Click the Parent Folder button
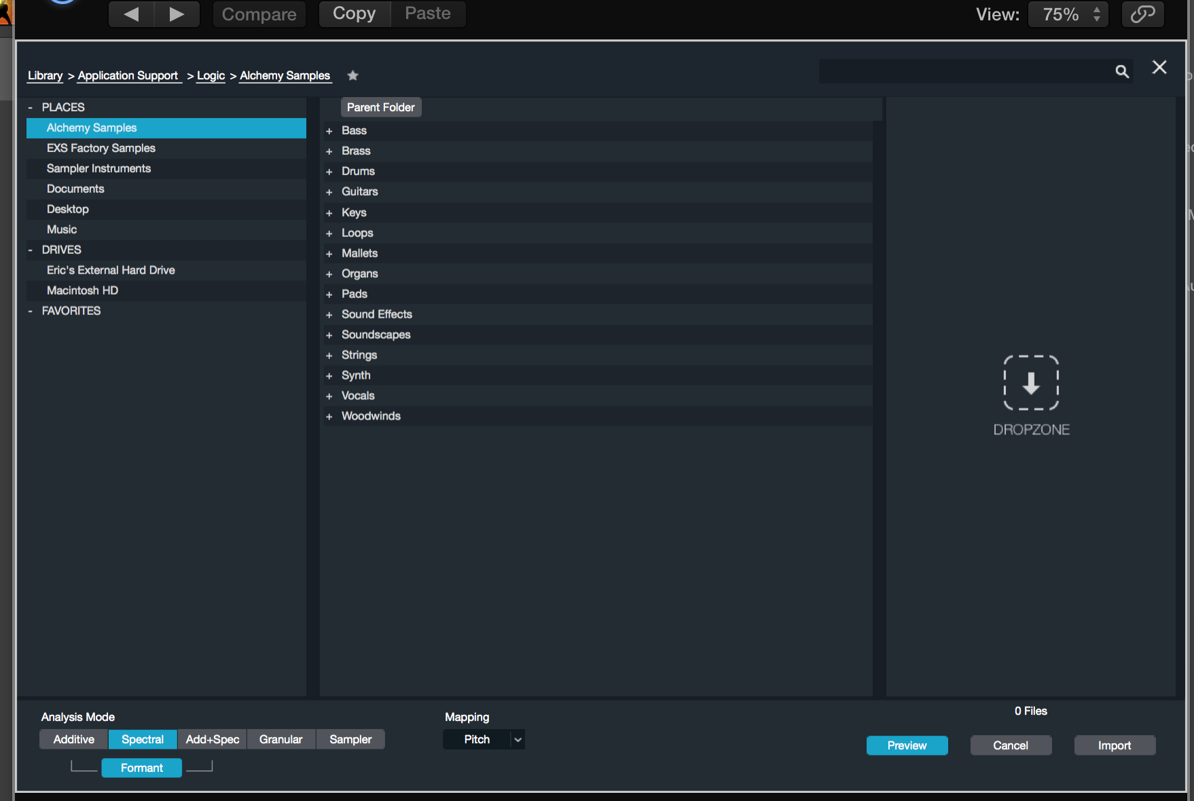 (380, 107)
